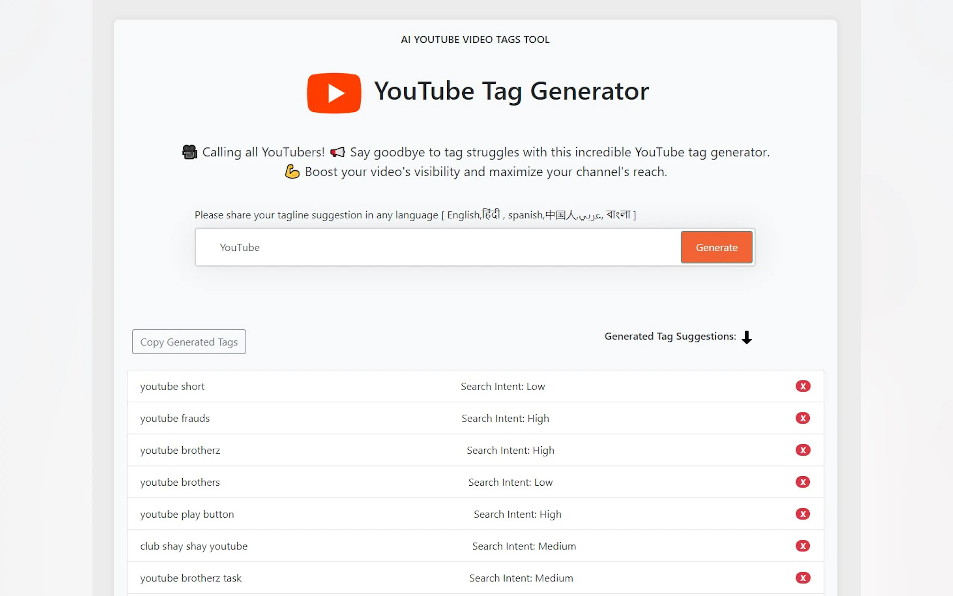
Task: Delete the "club shay shay youtube" tag
Action: point(803,546)
